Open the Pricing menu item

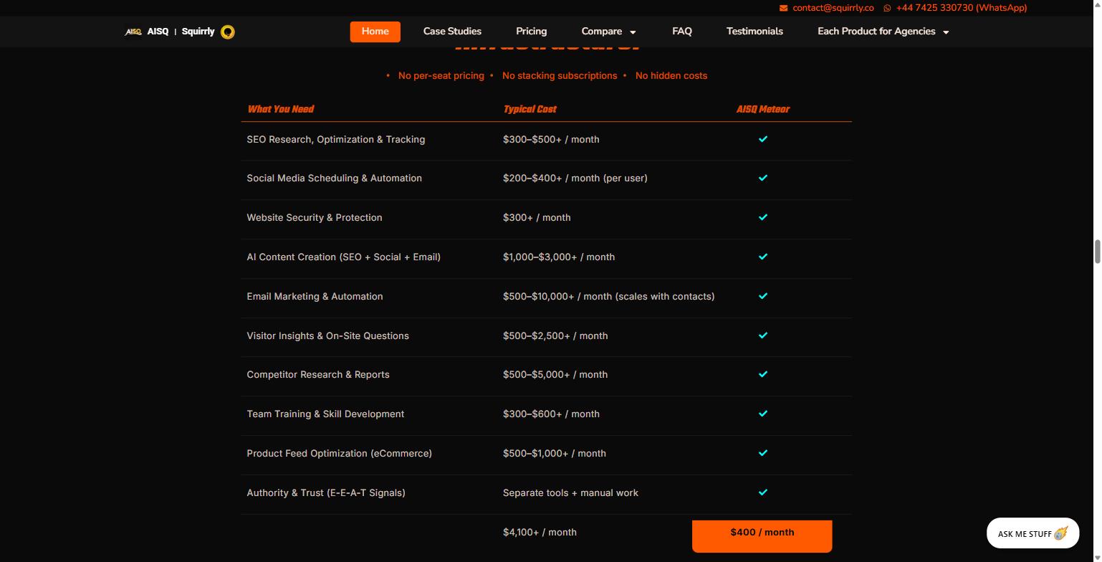tap(531, 32)
